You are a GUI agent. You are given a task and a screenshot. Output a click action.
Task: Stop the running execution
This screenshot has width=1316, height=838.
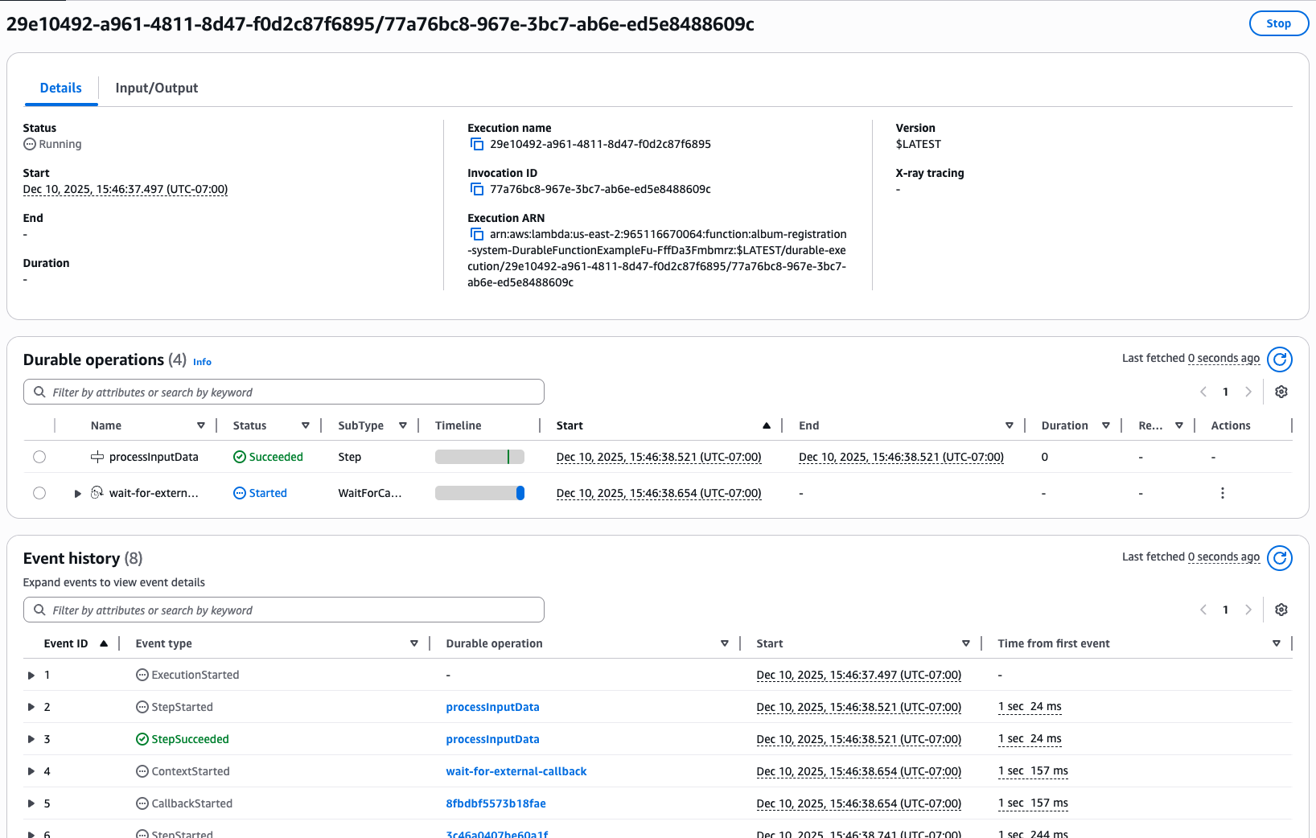click(x=1277, y=23)
